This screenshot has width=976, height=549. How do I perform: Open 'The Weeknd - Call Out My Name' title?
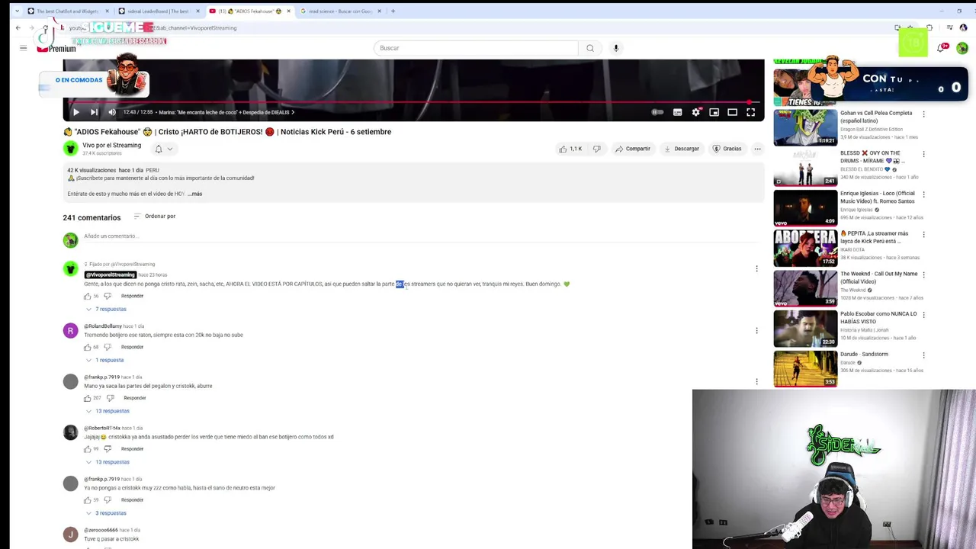coord(878,278)
